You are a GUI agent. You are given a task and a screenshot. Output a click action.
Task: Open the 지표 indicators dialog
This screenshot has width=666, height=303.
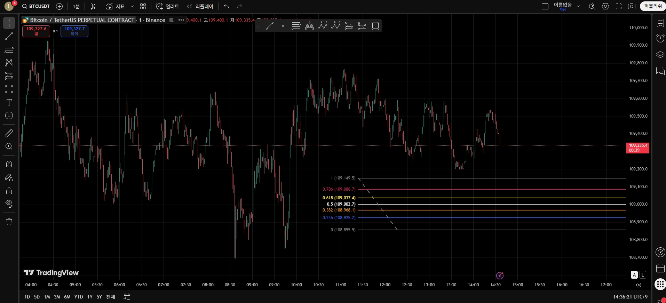point(116,6)
